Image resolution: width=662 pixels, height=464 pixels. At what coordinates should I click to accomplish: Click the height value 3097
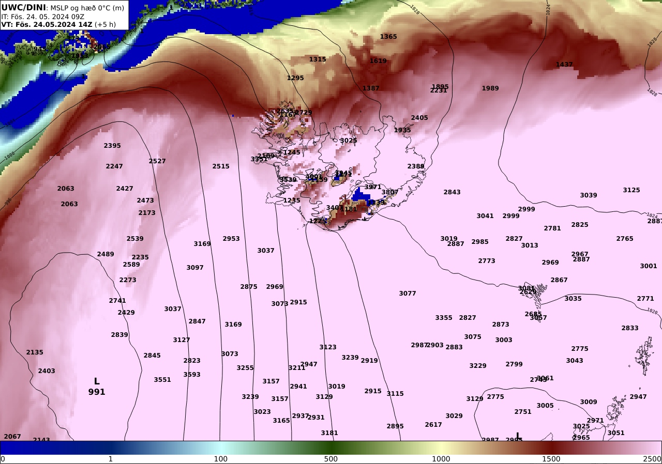pyautogui.click(x=195, y=268)
